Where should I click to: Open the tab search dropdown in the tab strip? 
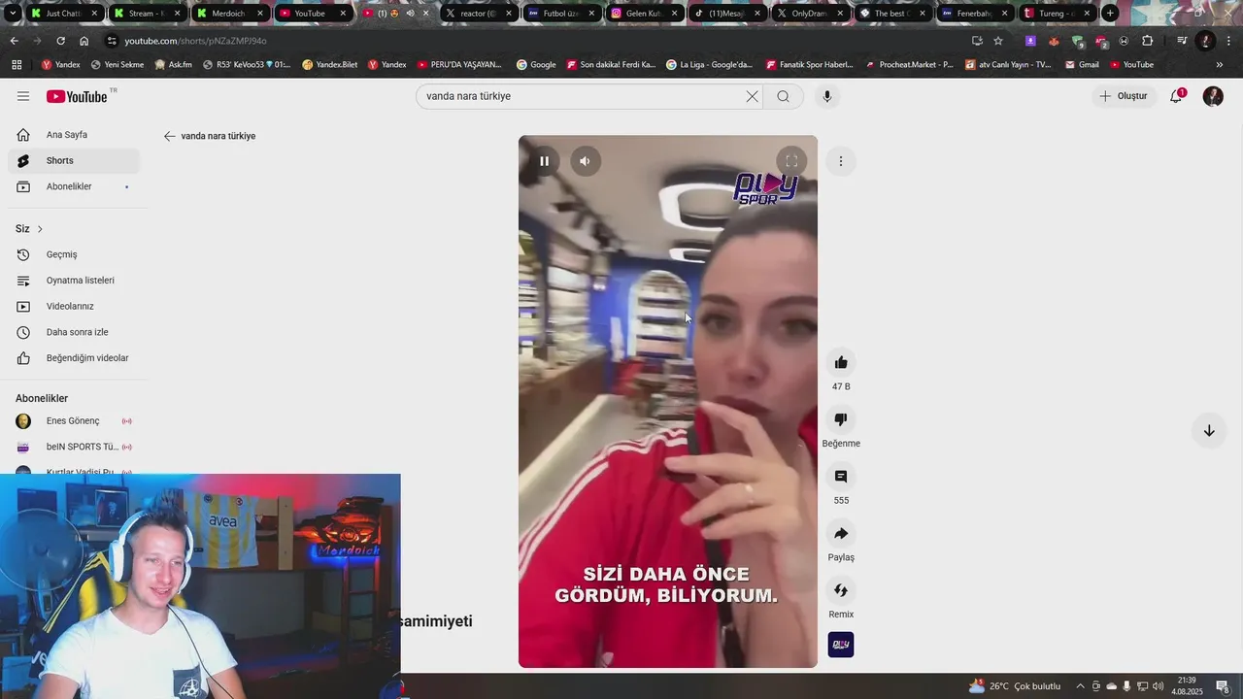(x=13, y=14)
